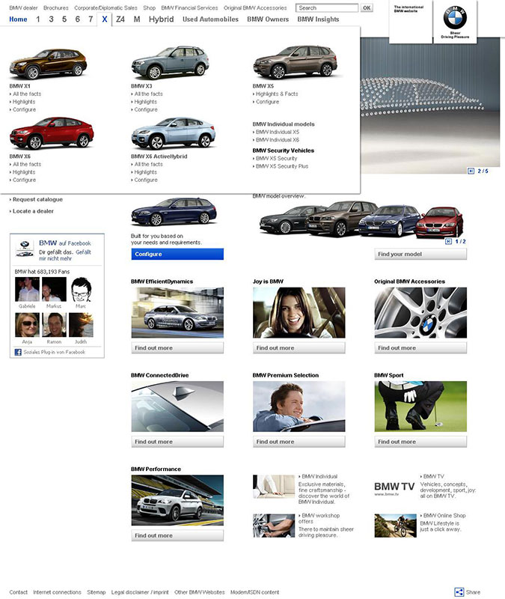This screenshot has width=505, height=599.
Task: Click the Find your model button
Action: click(x=420, y=254)
